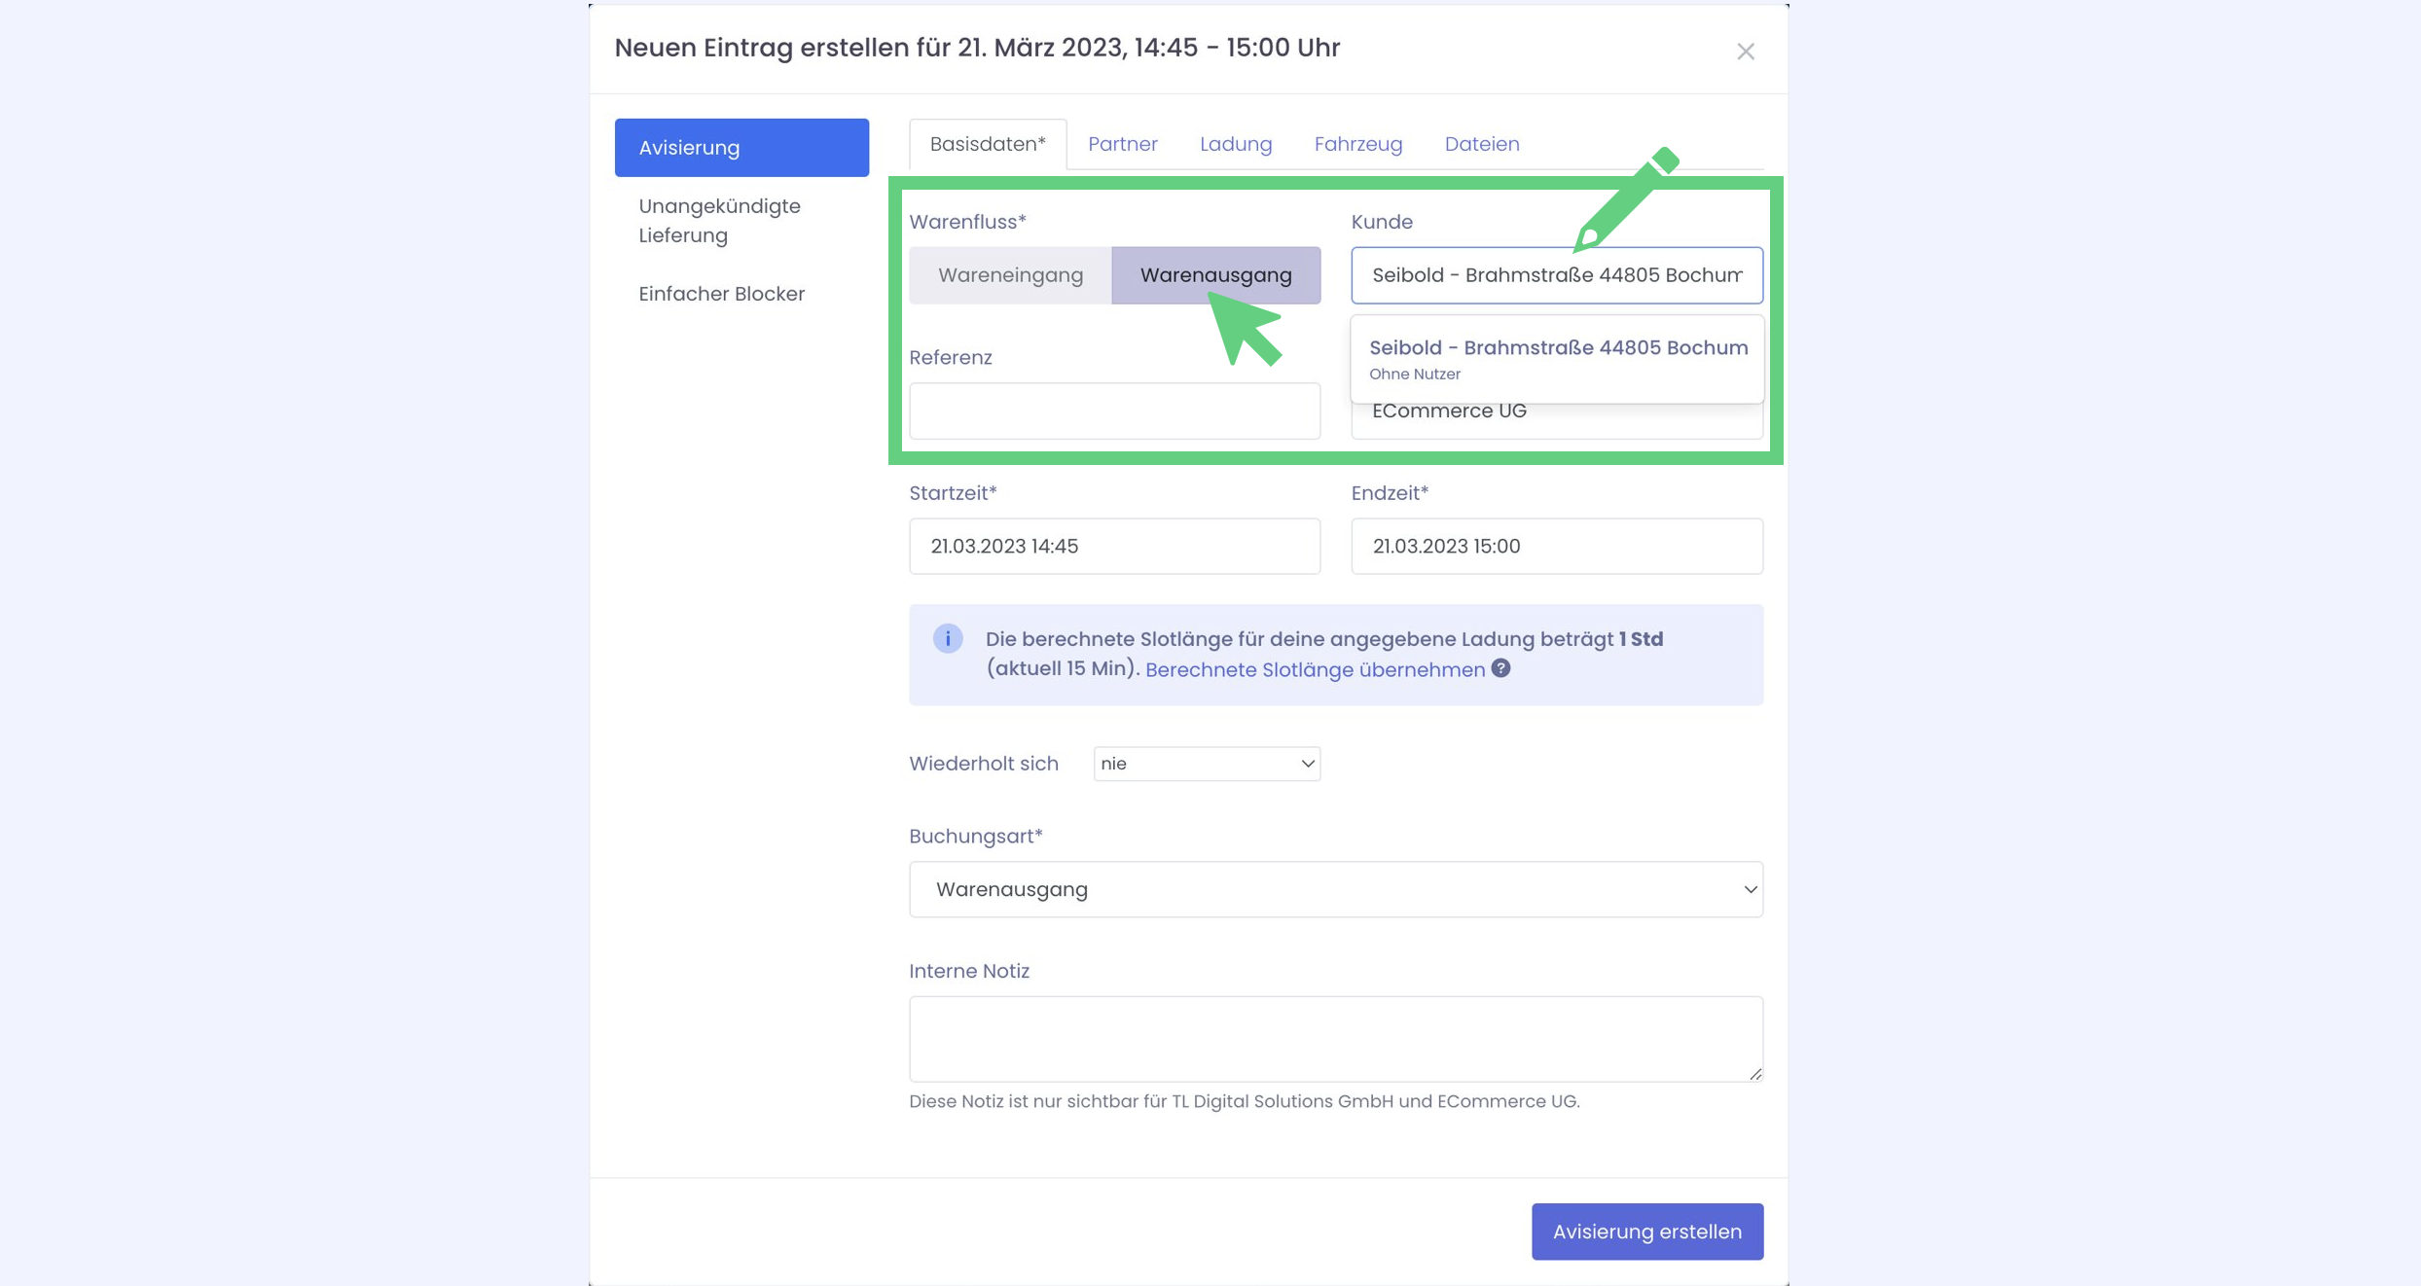Click the help question mark icon
Viewport: 2421px width, 1286px height.
pos(1500,668)
